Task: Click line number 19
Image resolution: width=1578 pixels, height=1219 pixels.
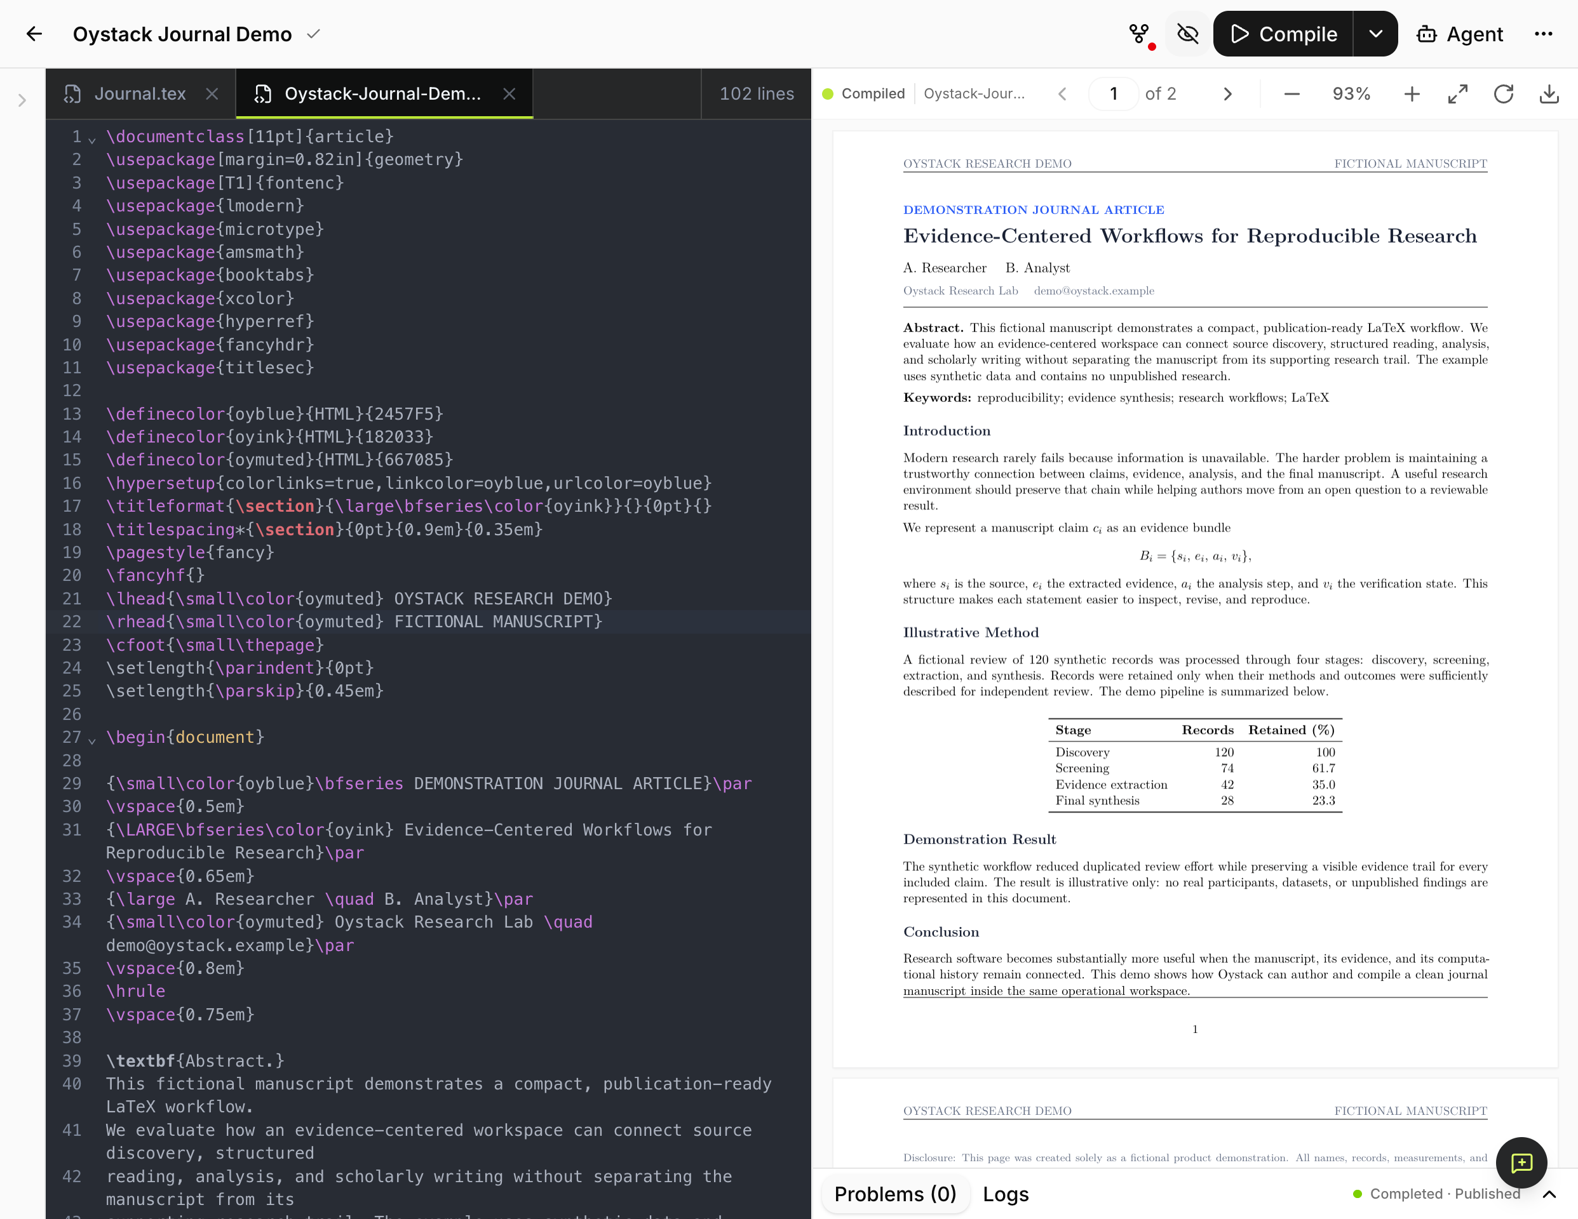Action: (x=72, y=552)
